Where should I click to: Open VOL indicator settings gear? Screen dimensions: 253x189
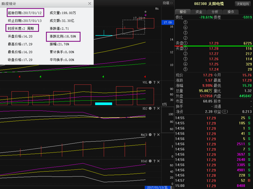(x=150, y=82)
